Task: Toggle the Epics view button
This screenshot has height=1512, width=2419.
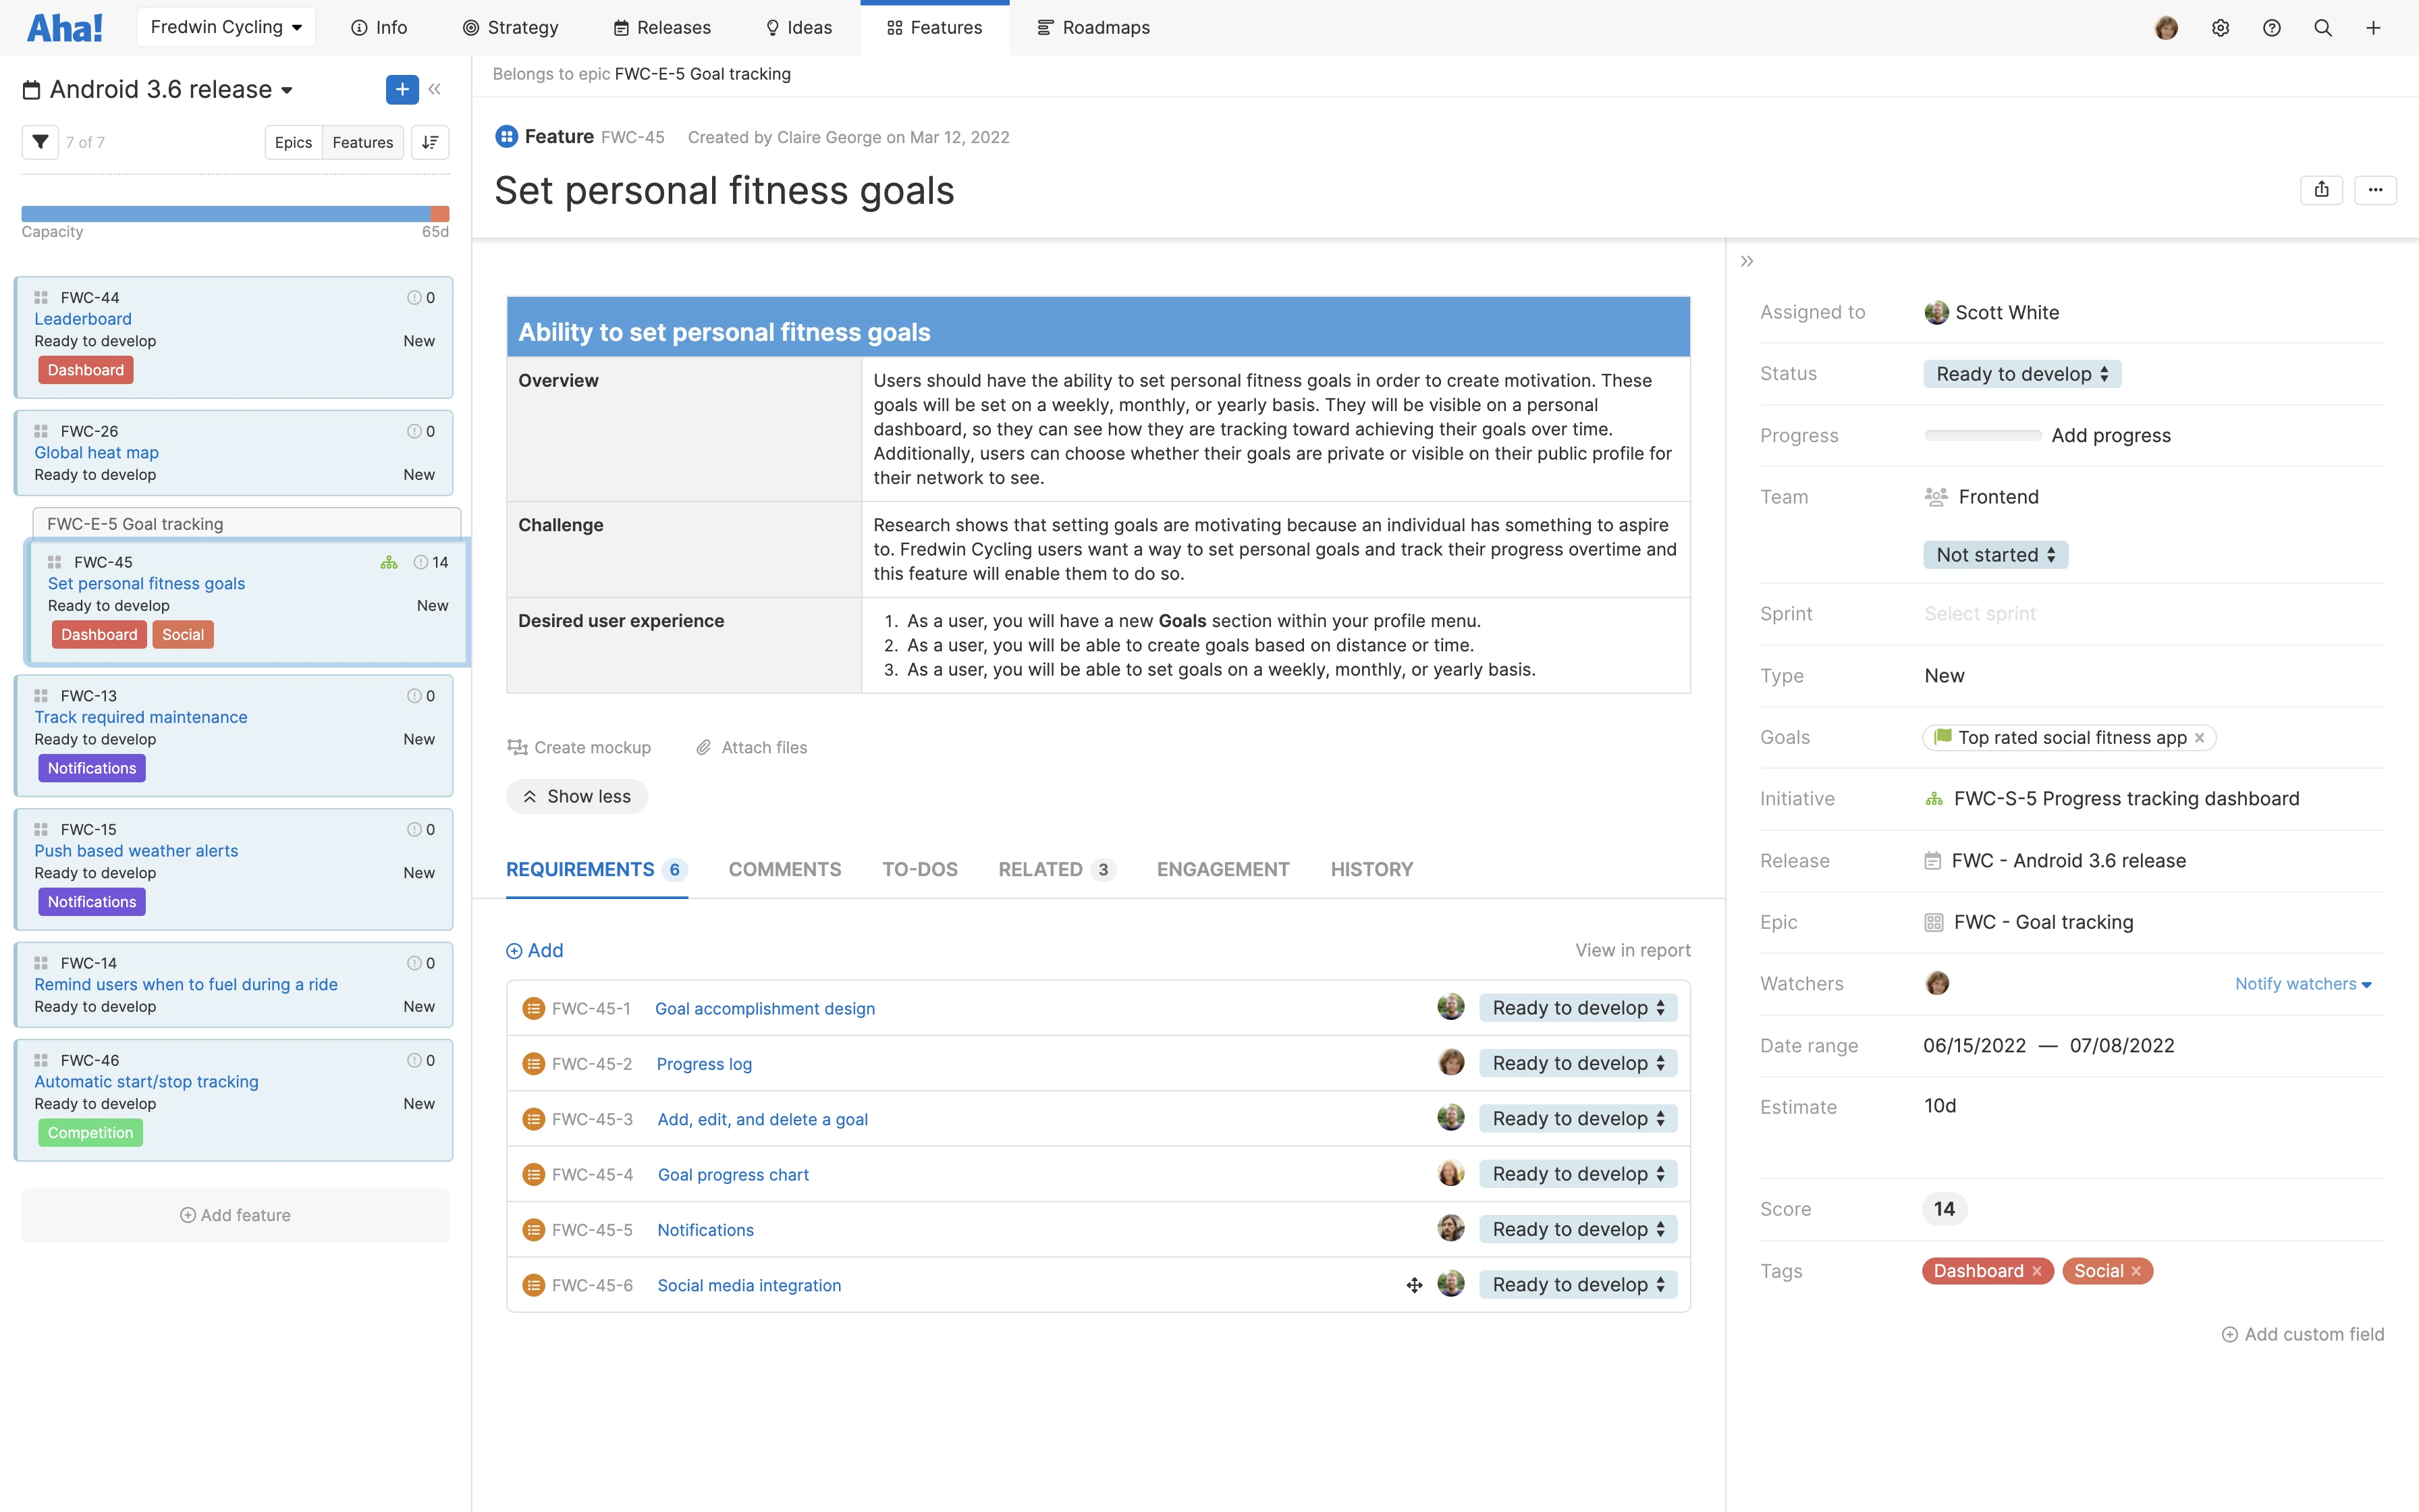Action: click(293, 142)
